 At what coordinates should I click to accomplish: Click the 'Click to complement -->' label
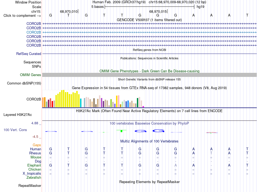tap(22, 16)
